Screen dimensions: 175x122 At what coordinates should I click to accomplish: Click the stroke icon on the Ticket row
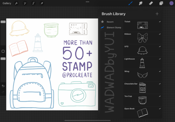pyautogui.click(x=160, y=22)
